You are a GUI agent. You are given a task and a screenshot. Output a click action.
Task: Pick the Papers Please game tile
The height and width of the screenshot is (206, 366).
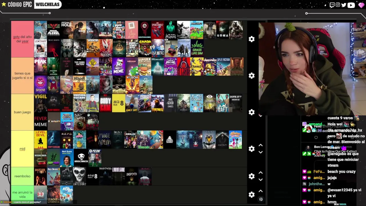point(53,30)
